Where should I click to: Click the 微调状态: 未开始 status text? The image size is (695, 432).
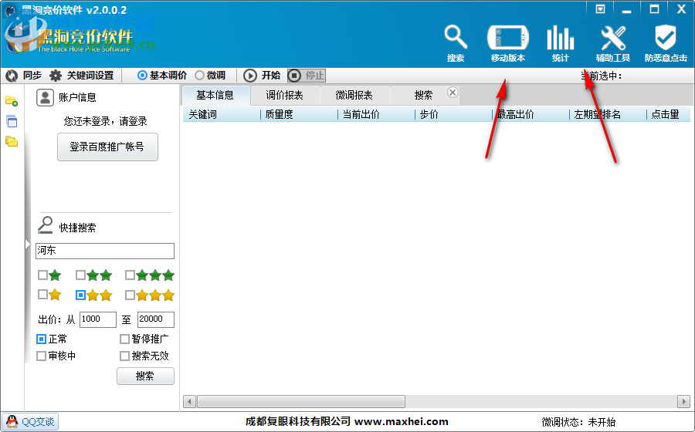coord(578,422)
